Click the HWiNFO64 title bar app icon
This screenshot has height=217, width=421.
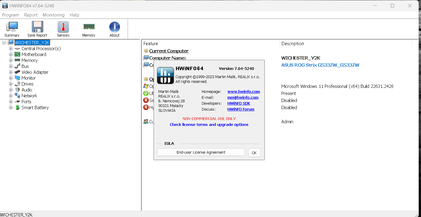pos(5,6)
